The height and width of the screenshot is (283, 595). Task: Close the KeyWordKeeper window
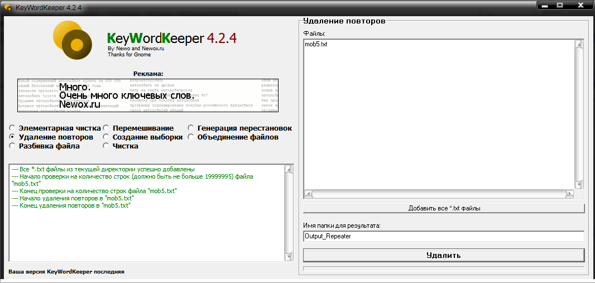tap(581, 6)
